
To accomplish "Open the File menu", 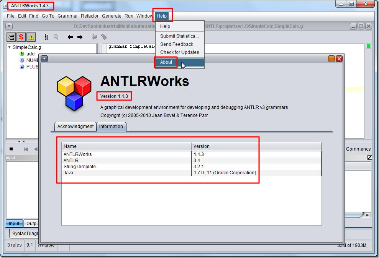I will 11,16.
